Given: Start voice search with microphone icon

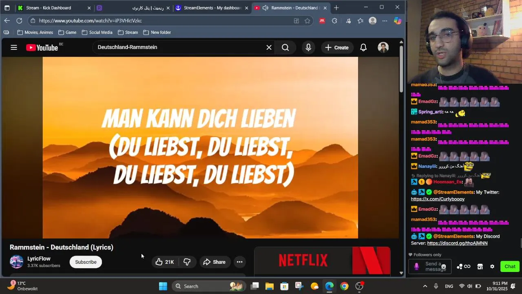Looking at the screenshot, I should pyautogui.click(x=308, y=47).
